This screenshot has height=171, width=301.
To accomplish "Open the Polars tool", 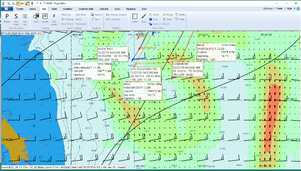I will 7,18.
